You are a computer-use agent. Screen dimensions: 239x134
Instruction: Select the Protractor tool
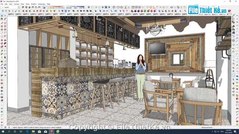tap(2, 54)
